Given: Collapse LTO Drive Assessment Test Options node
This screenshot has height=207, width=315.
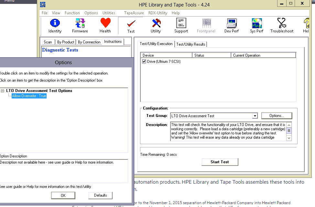Looking at the screenshot, I should click(2, 91).
